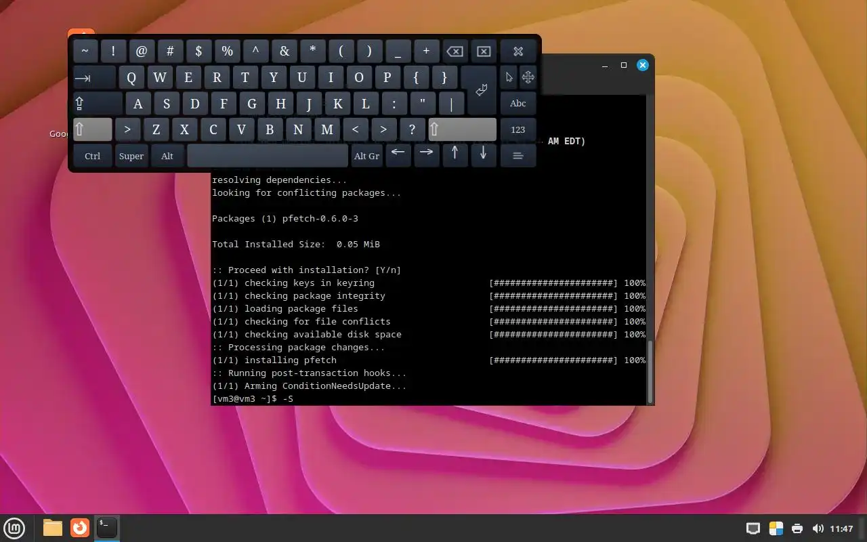The image size is (867, 542).
Task: Tap the $ dollar key
Action: pos(198,51)
